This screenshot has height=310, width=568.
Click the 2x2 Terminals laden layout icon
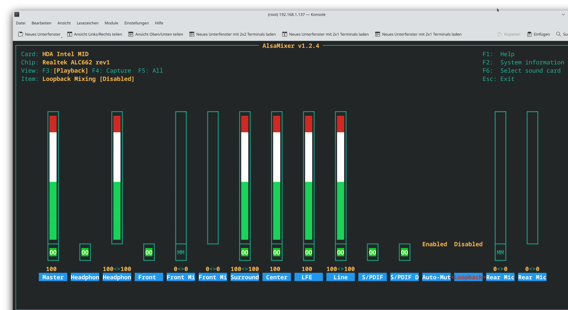192,34
